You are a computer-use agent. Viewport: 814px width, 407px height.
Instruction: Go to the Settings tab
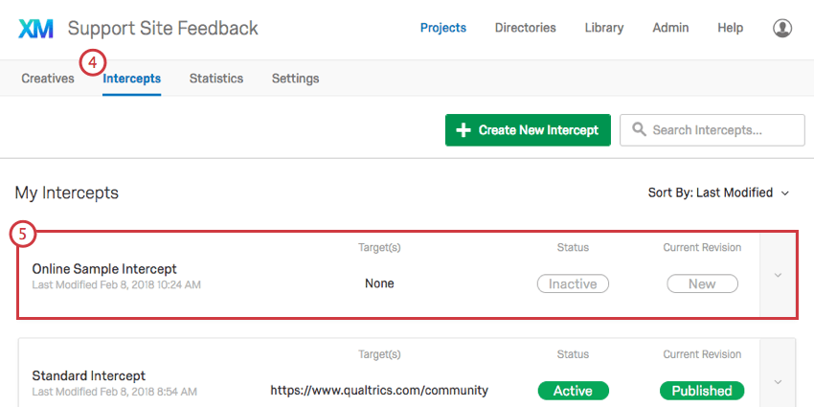tap(295, 79)
